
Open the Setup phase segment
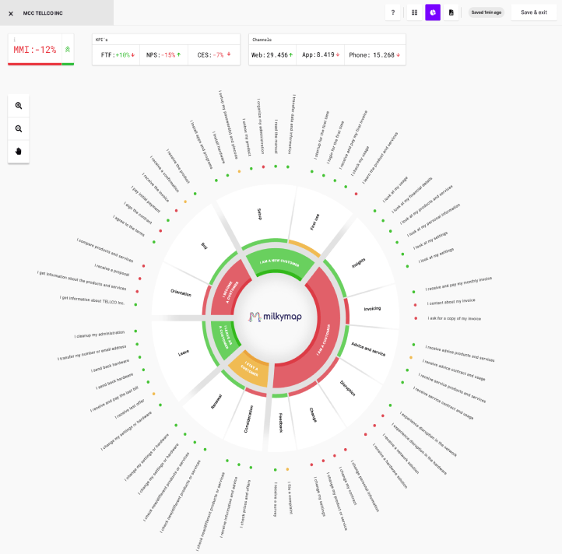point(259,214)
